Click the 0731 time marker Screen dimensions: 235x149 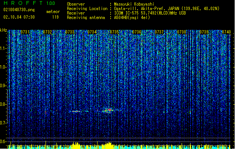click(25, 32)
